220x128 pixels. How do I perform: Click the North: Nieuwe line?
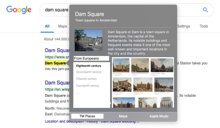coord(57,108)
